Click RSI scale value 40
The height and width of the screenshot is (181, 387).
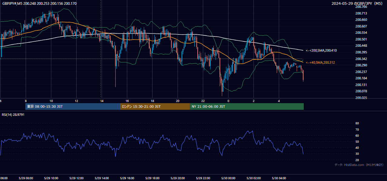(x=357, y=148)
